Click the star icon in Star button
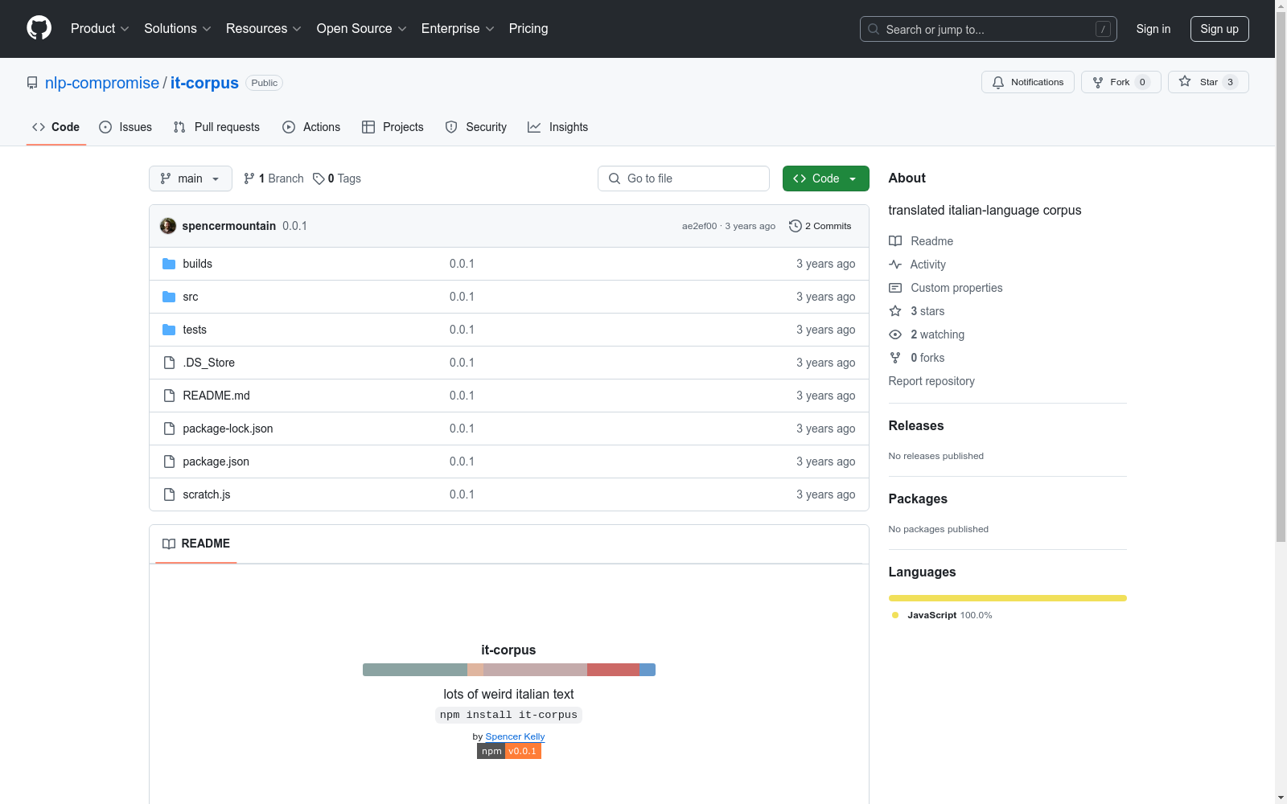This screenshot has width=1287, height=804. click(x=1185, y=81)
